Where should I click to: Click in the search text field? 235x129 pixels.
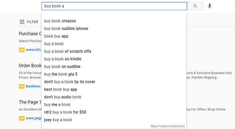[114, 6]
